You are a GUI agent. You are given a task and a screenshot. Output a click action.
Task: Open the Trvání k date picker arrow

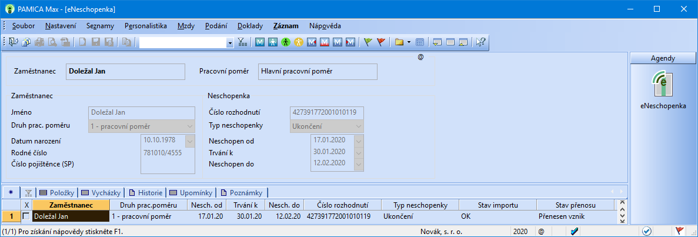click(x=359, y=152)
